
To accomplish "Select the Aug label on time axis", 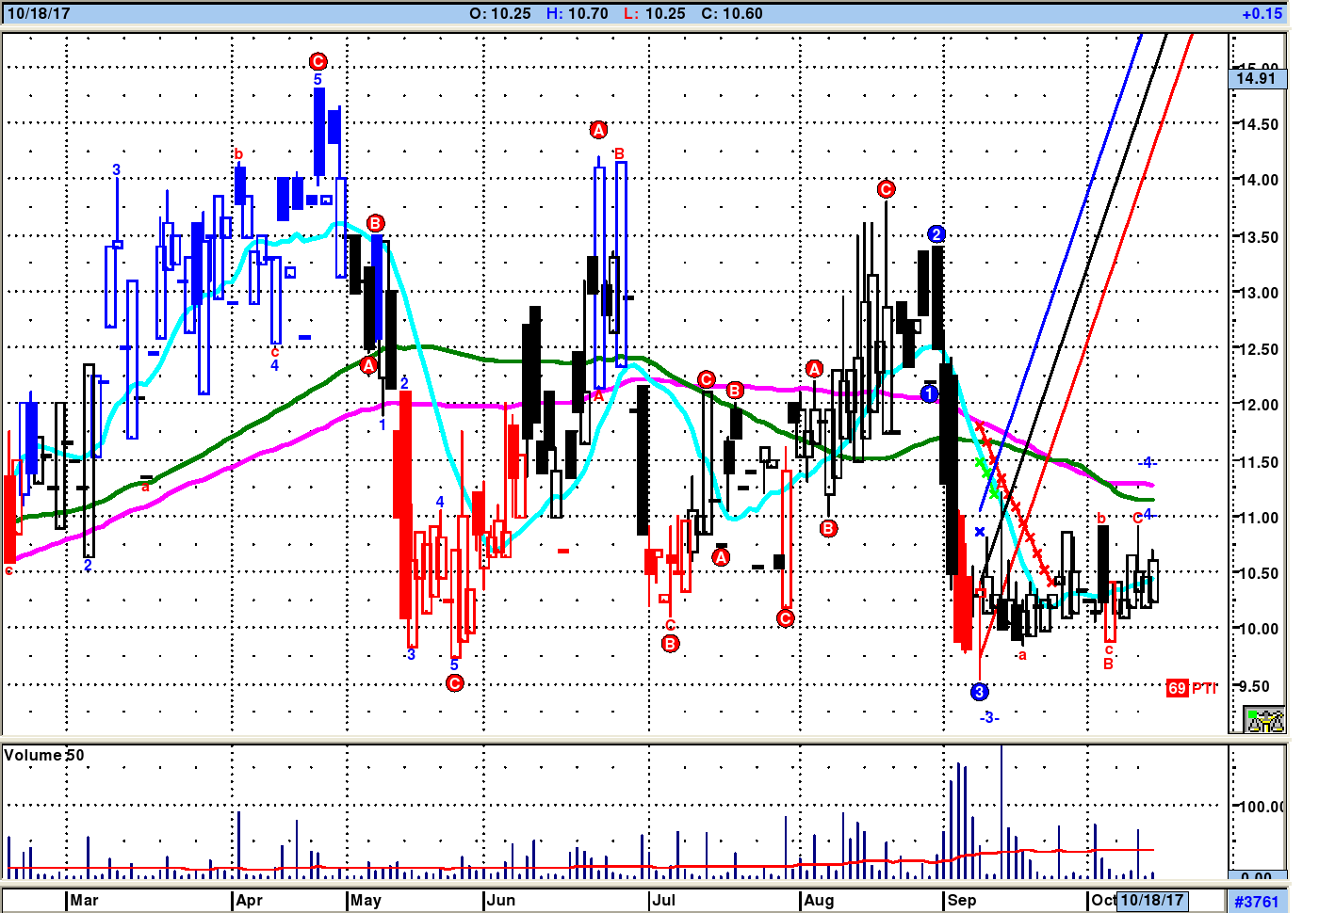I will pyautogui.click(x=819, y=900).
